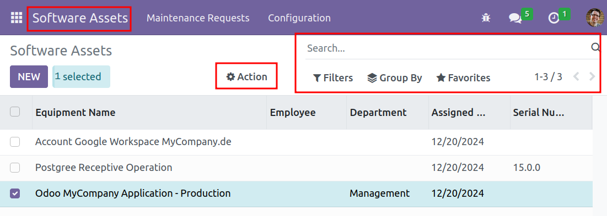Open the Group By dropdown

click(395, 78)
